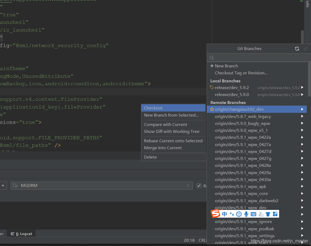The image size is (311, 246).
Task: Click the punctuation icon on Sogou bar
Action: (x=232, y=214)
